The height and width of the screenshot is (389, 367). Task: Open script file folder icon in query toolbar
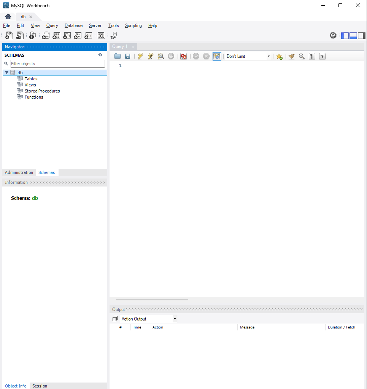tap(118, 56)
